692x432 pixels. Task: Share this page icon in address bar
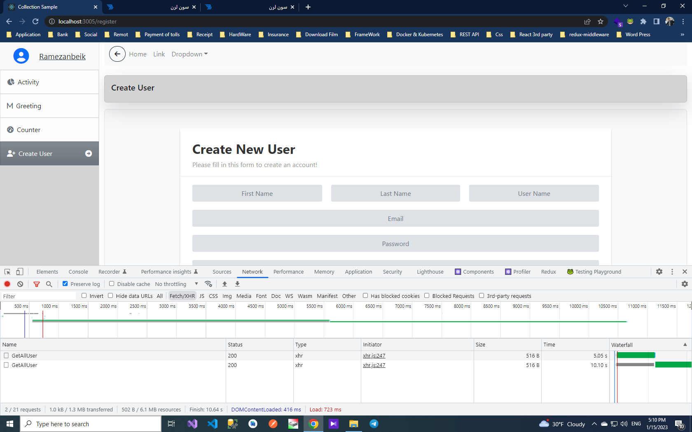(587, 21)
